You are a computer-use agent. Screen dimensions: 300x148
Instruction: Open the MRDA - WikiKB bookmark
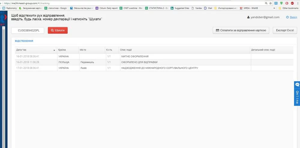click(249, 8)
